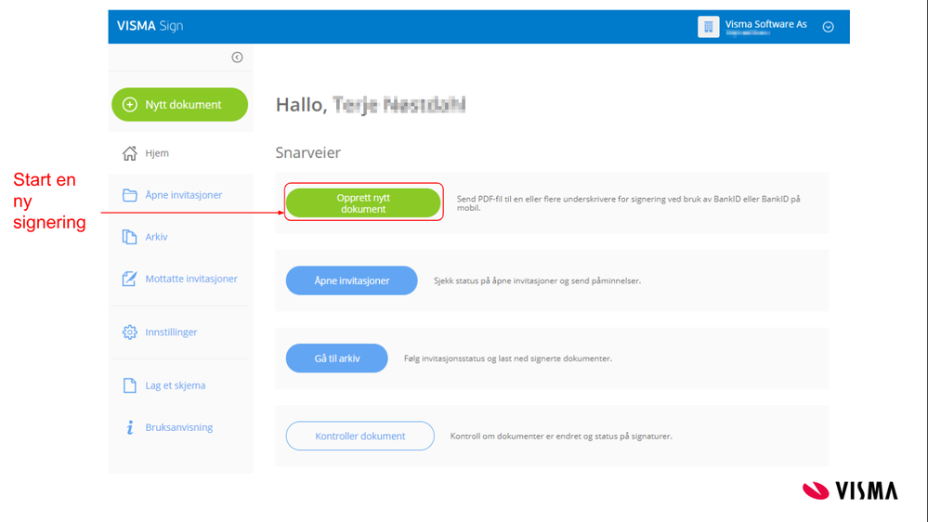Click the blue Åpne invitasjoner shortcut button
This screenshot has width=928, height=522.
pyautogui.click(x=351, y=281)
